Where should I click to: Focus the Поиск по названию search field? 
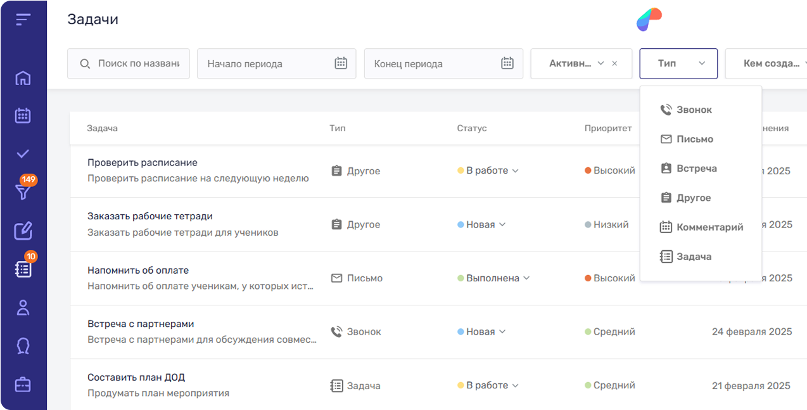pos(138,64)
